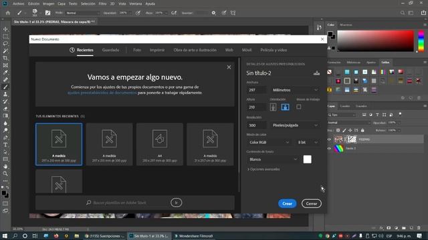Hide the PIEDRAS layer
Screen dimensions: 428x240
[329, 139]
